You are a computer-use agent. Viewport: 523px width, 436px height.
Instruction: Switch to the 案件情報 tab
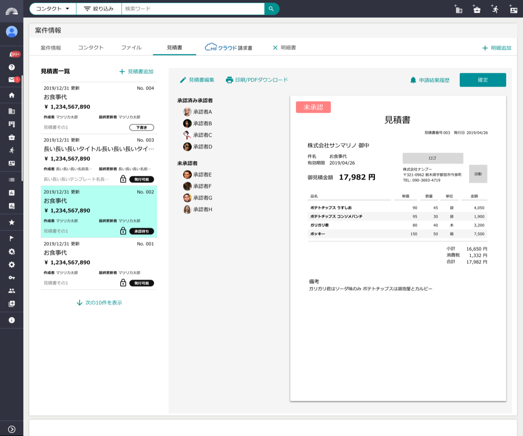tap(51, 48)
